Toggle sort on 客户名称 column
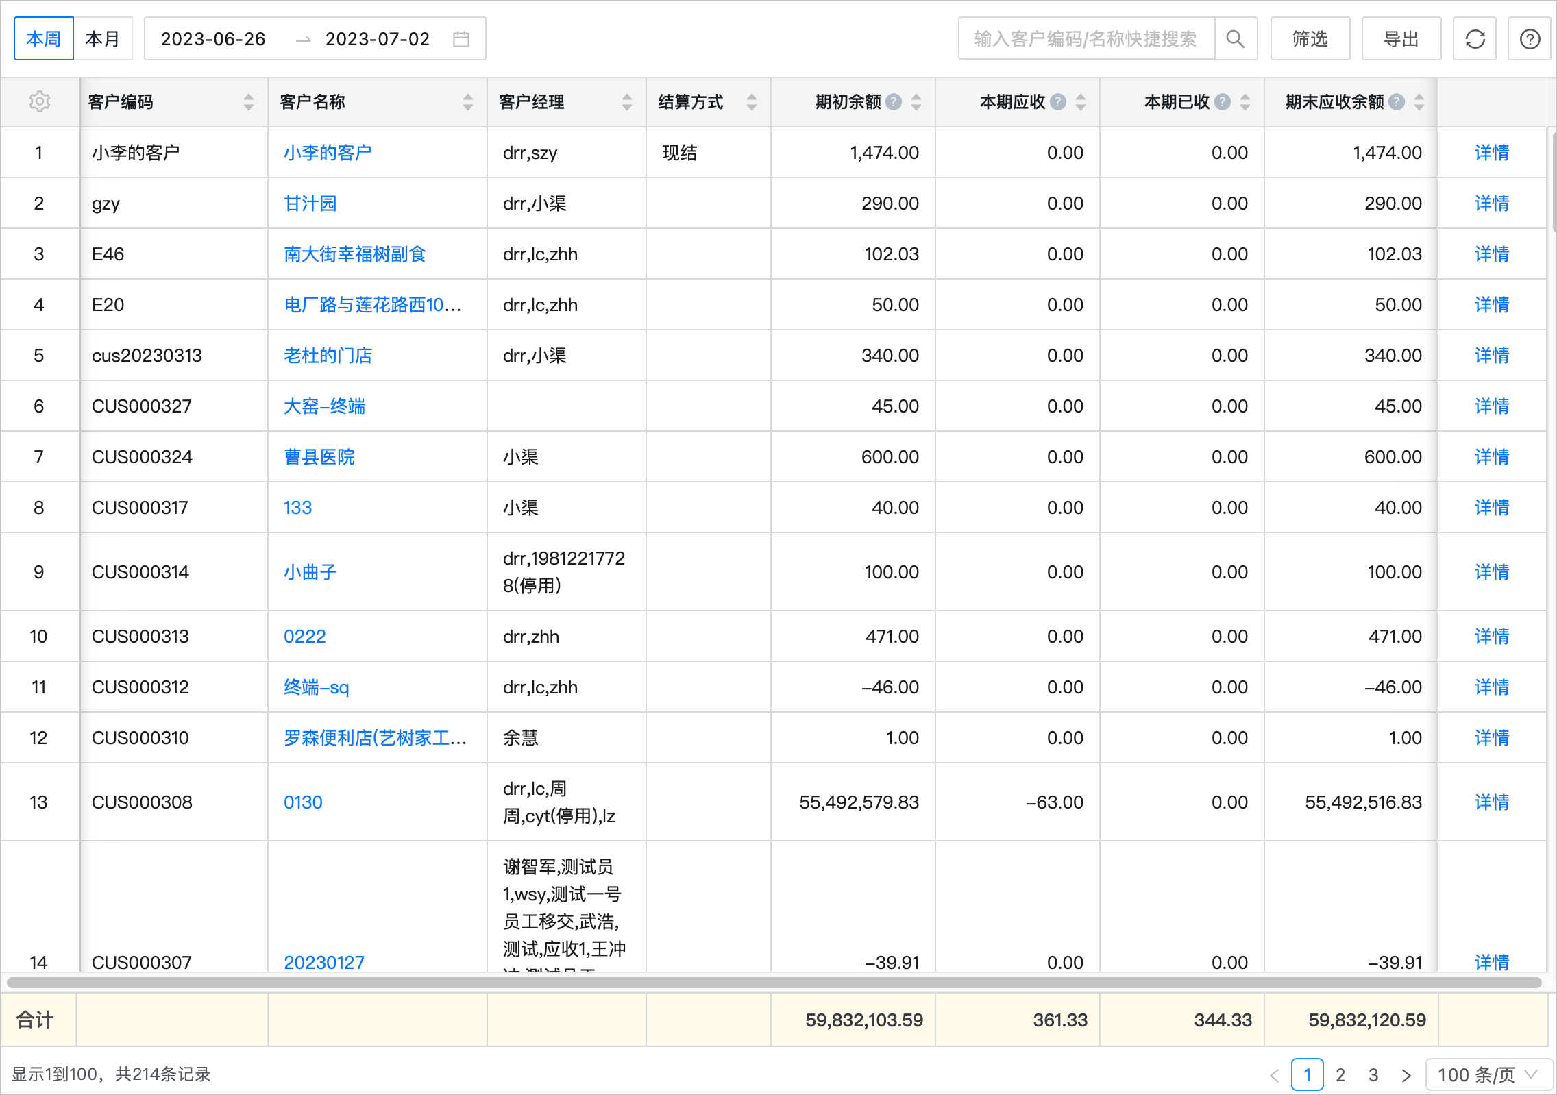 coord(468,101)
